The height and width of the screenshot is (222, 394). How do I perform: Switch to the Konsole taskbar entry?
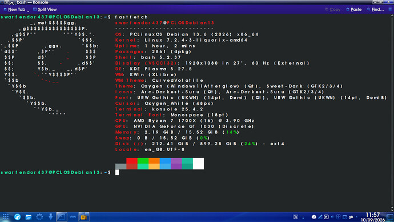click(x=62, y=217)
